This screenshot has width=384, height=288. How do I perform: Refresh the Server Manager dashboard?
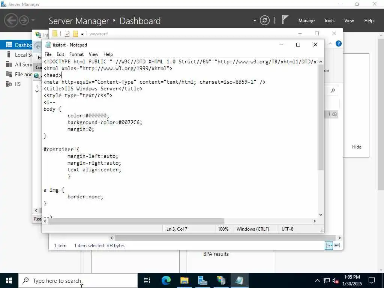(264, 20)
